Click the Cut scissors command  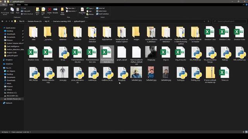23,8
